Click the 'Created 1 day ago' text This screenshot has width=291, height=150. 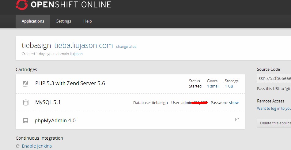[x=52, y=54]
